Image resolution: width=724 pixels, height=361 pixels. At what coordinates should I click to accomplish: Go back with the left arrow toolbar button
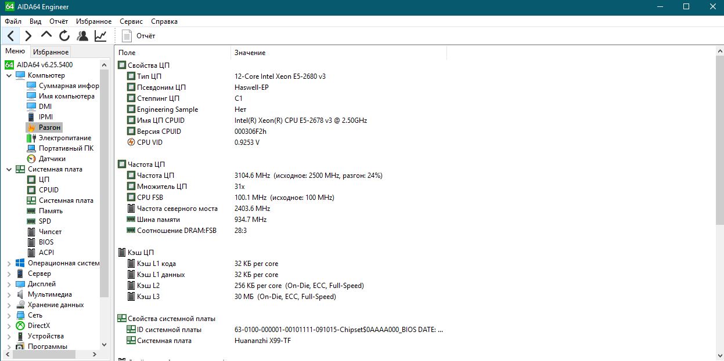pyautogui.click(x=10, y=35)
